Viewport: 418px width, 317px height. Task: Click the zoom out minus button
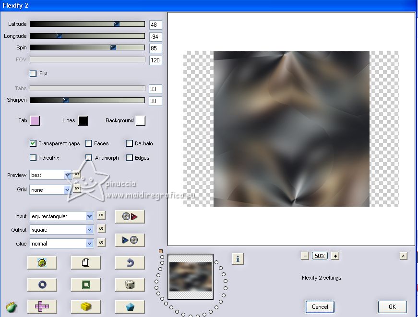pyautogui.click(x=305, y=256)
